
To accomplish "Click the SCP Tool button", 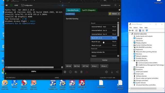I will tap(85, 66).
